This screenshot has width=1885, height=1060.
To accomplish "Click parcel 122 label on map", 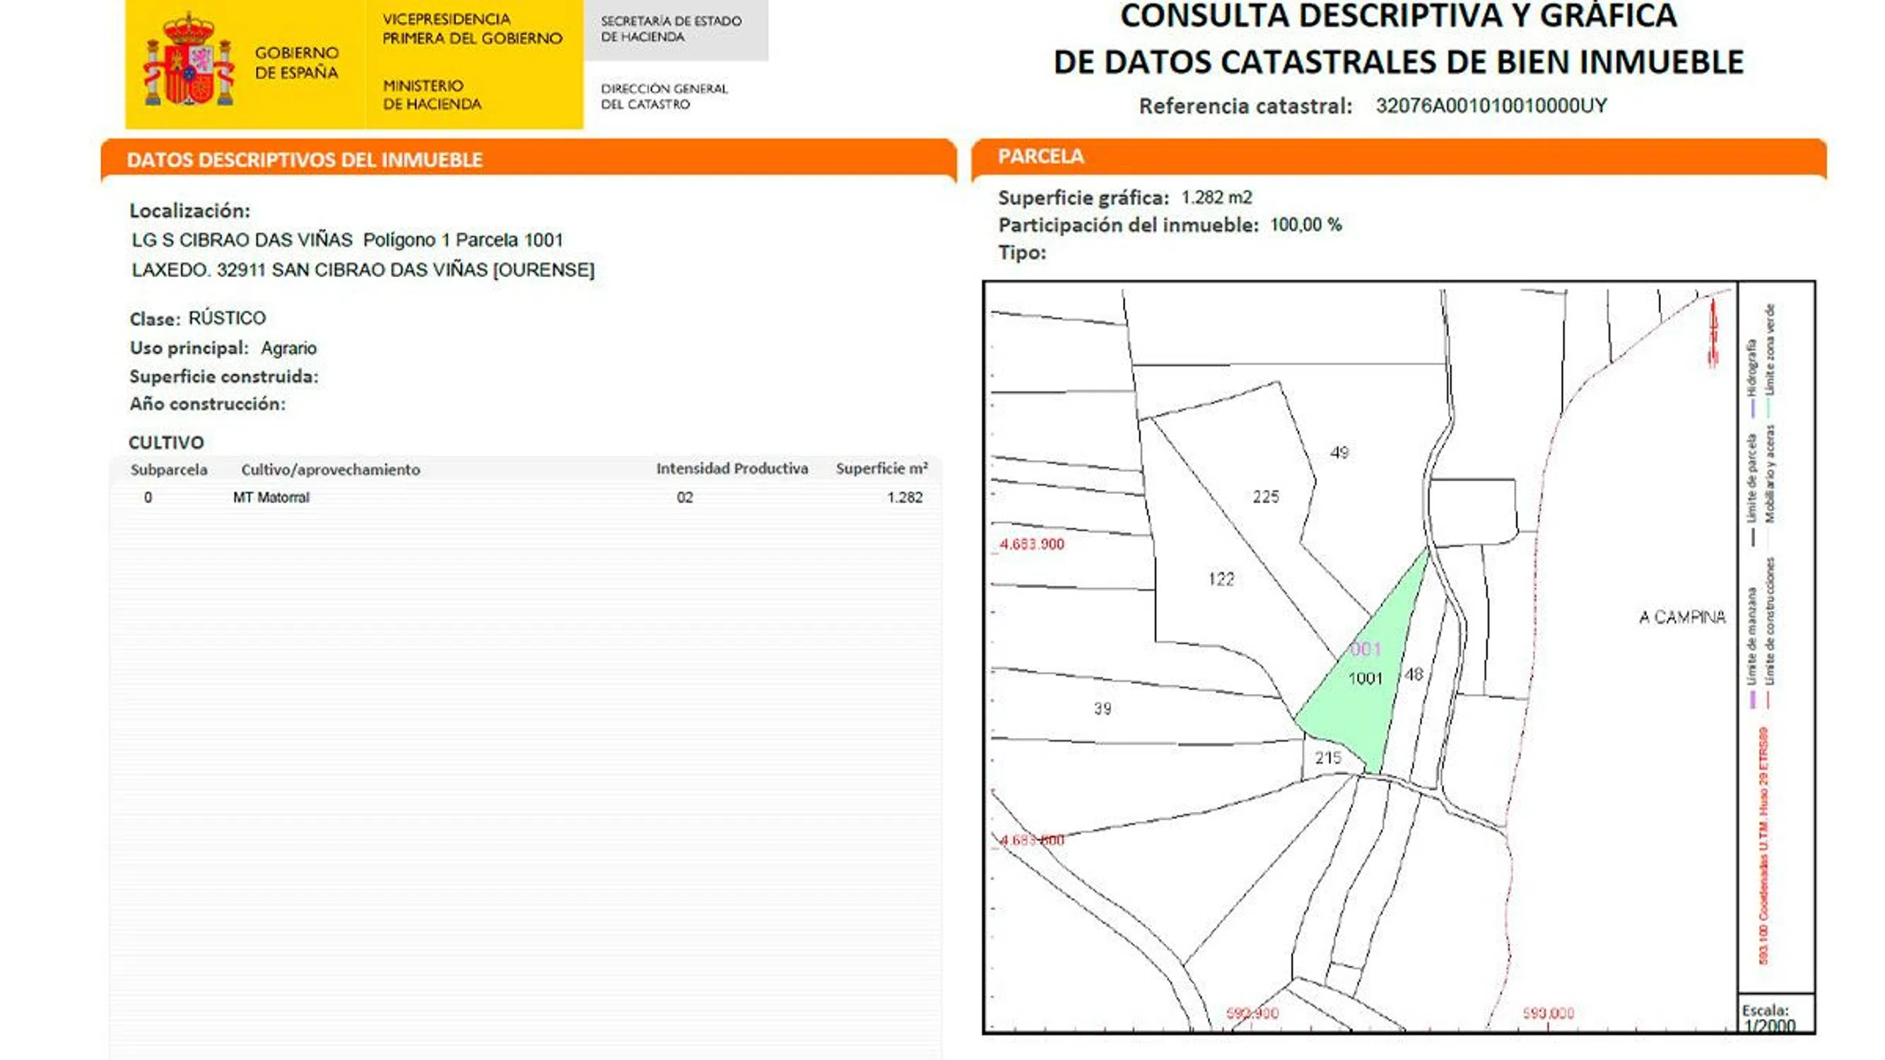I will point(1221,579).
